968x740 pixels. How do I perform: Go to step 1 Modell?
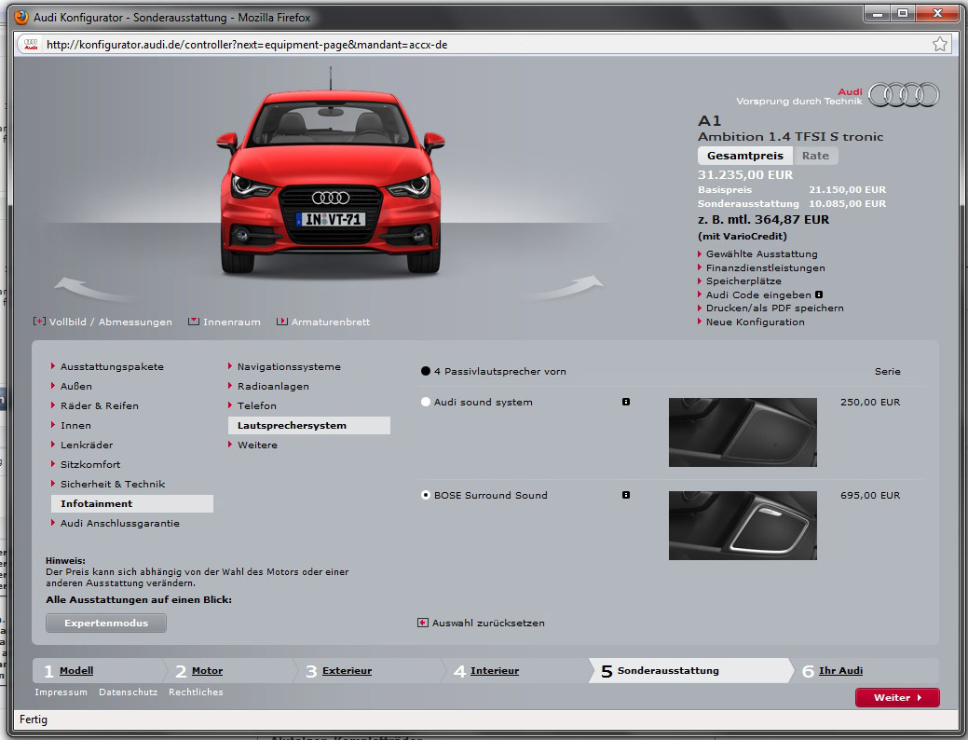pos(76,671)
